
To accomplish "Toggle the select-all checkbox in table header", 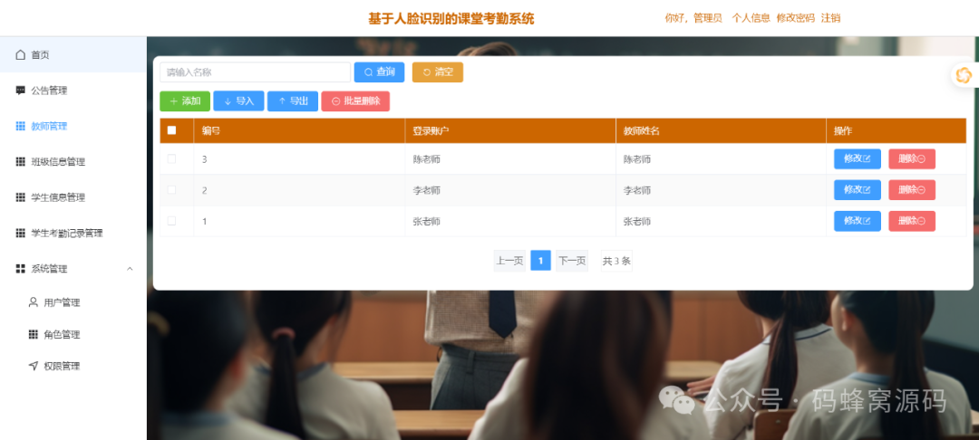I will tap(171, 130).
